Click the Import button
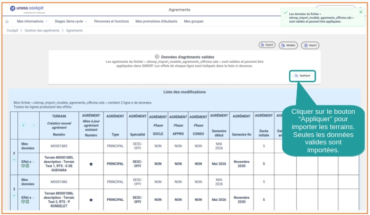This screenshot has height=215, width=370. coord(310,45)
